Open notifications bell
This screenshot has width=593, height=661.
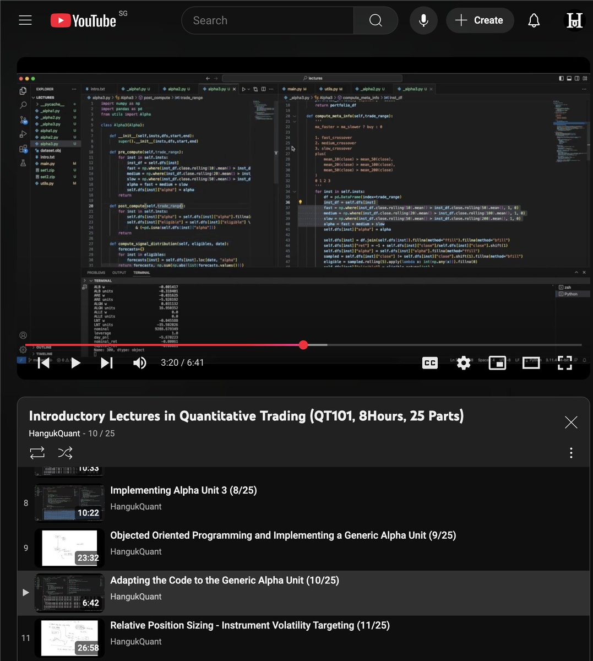click(x=534, y=20)
